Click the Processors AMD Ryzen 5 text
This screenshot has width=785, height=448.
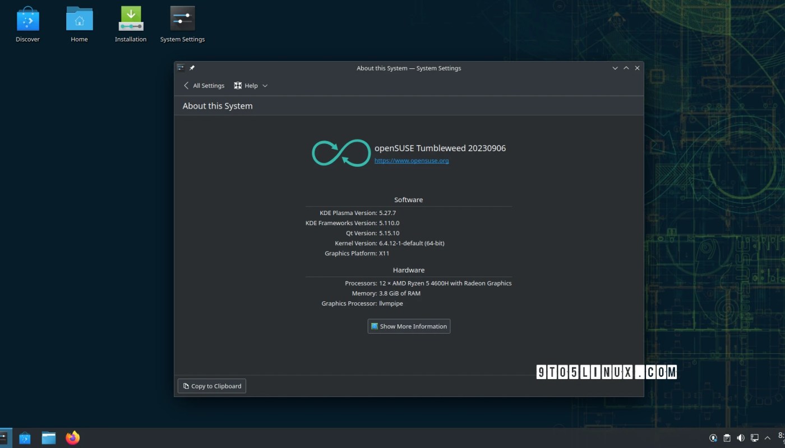tap(445, 283)
